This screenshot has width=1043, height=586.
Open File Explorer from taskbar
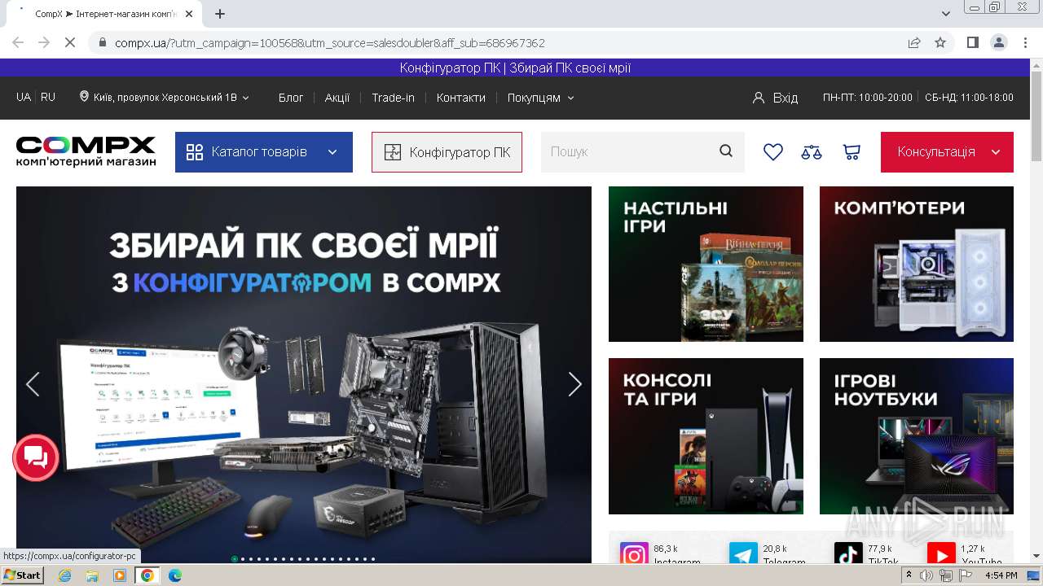92,575
